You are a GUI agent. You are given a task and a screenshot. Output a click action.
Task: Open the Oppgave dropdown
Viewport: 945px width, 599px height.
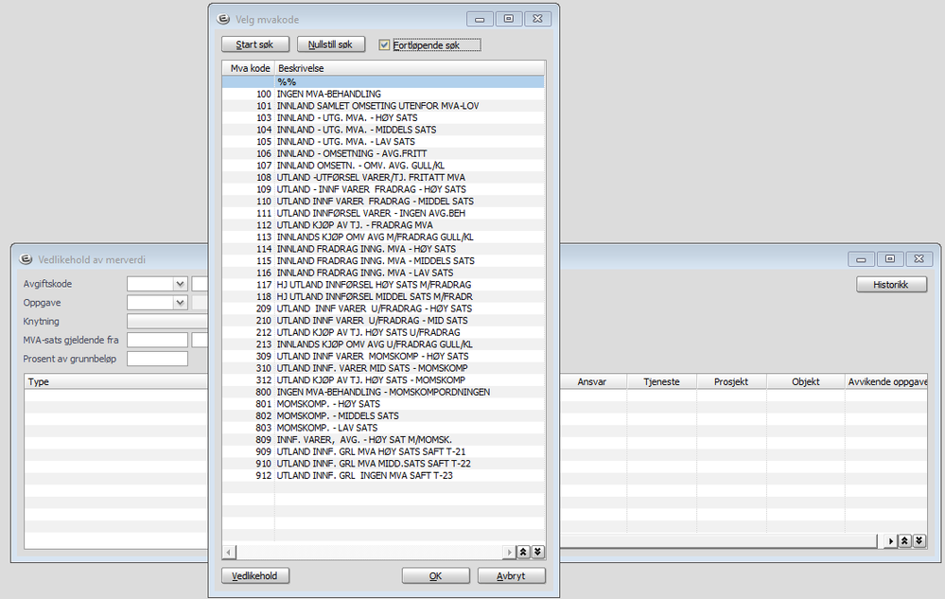tap(180, 303)
